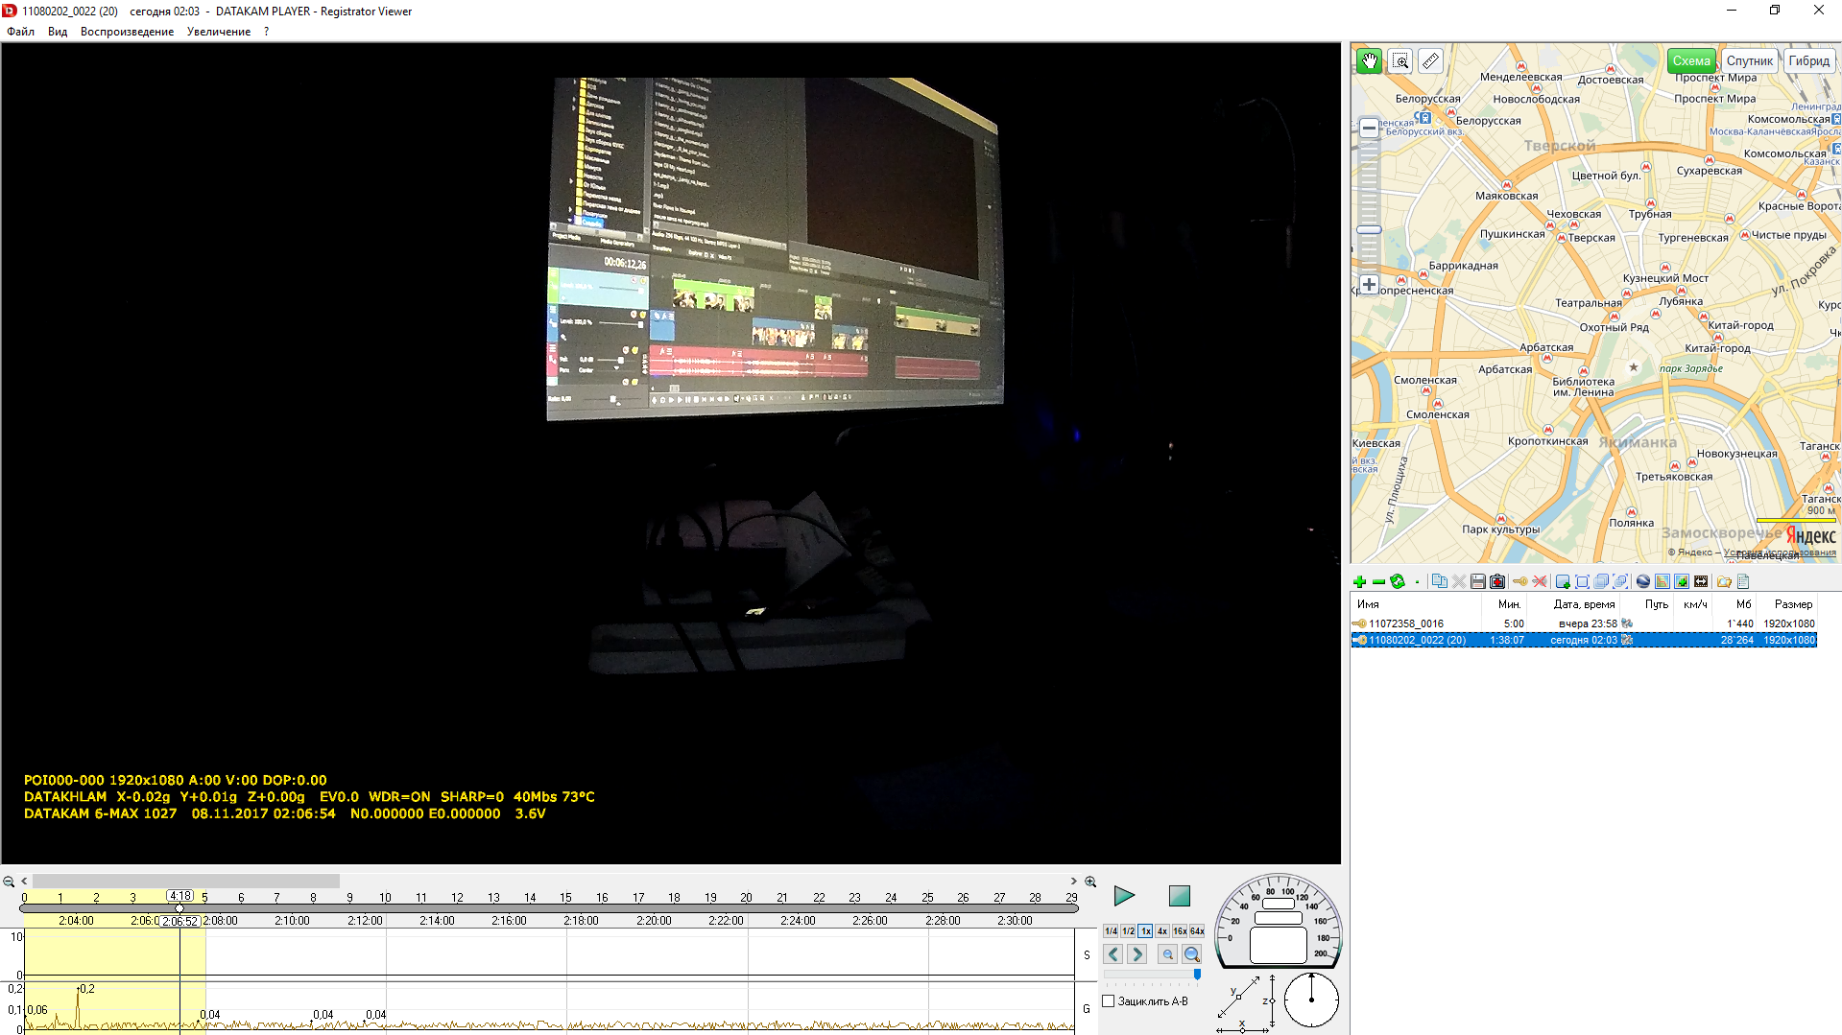Sort list by 'Размер' column header
The height and width of the screenshot is (1035, 1842).
1786,604
